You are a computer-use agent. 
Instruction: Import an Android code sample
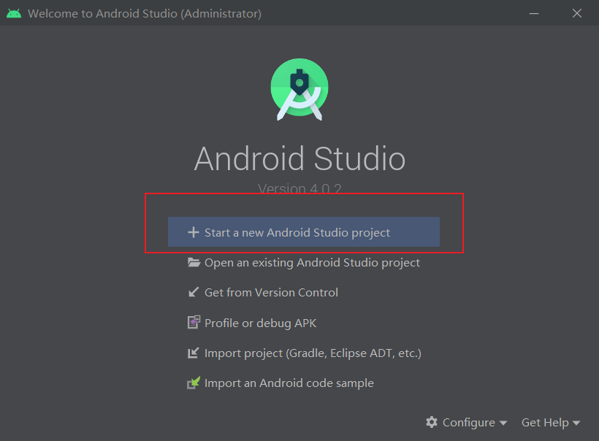point(289,382)
